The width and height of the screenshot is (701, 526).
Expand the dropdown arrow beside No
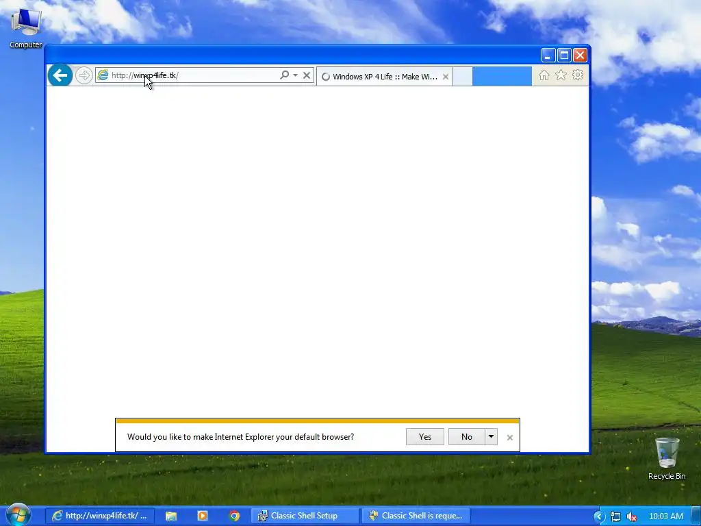coord(491,436)
